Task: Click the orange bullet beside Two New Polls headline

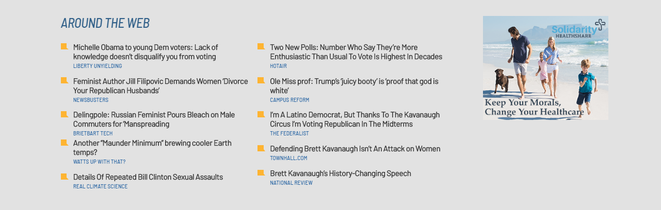Action: coord(261,47)
